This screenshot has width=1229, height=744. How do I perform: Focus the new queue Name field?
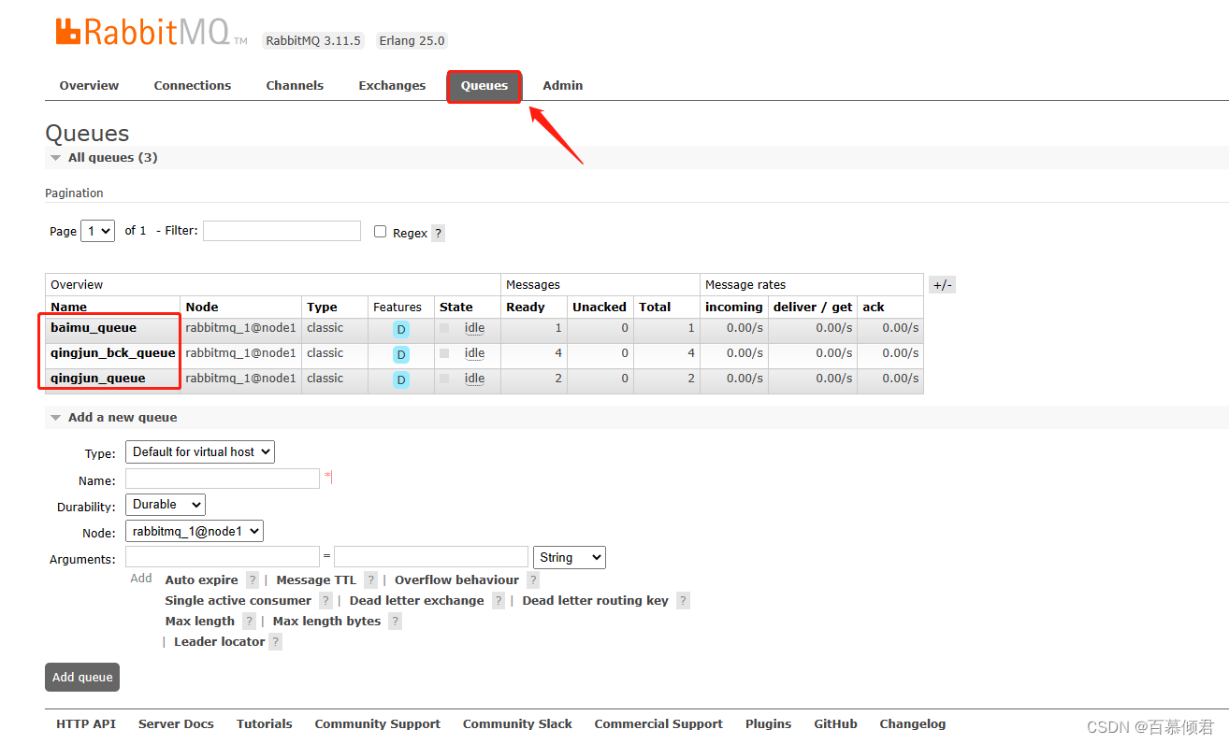pos(223,479)
